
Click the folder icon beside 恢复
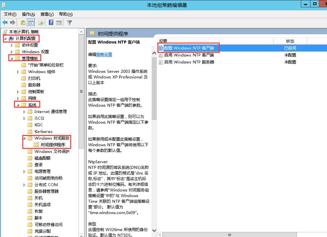tap(30, 211)
